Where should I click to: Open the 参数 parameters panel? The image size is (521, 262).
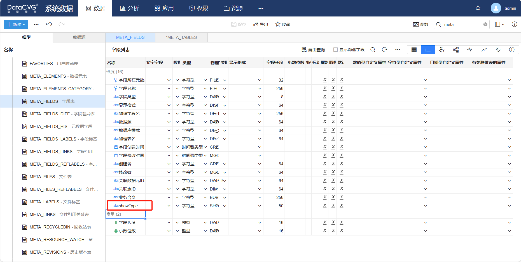421,24
